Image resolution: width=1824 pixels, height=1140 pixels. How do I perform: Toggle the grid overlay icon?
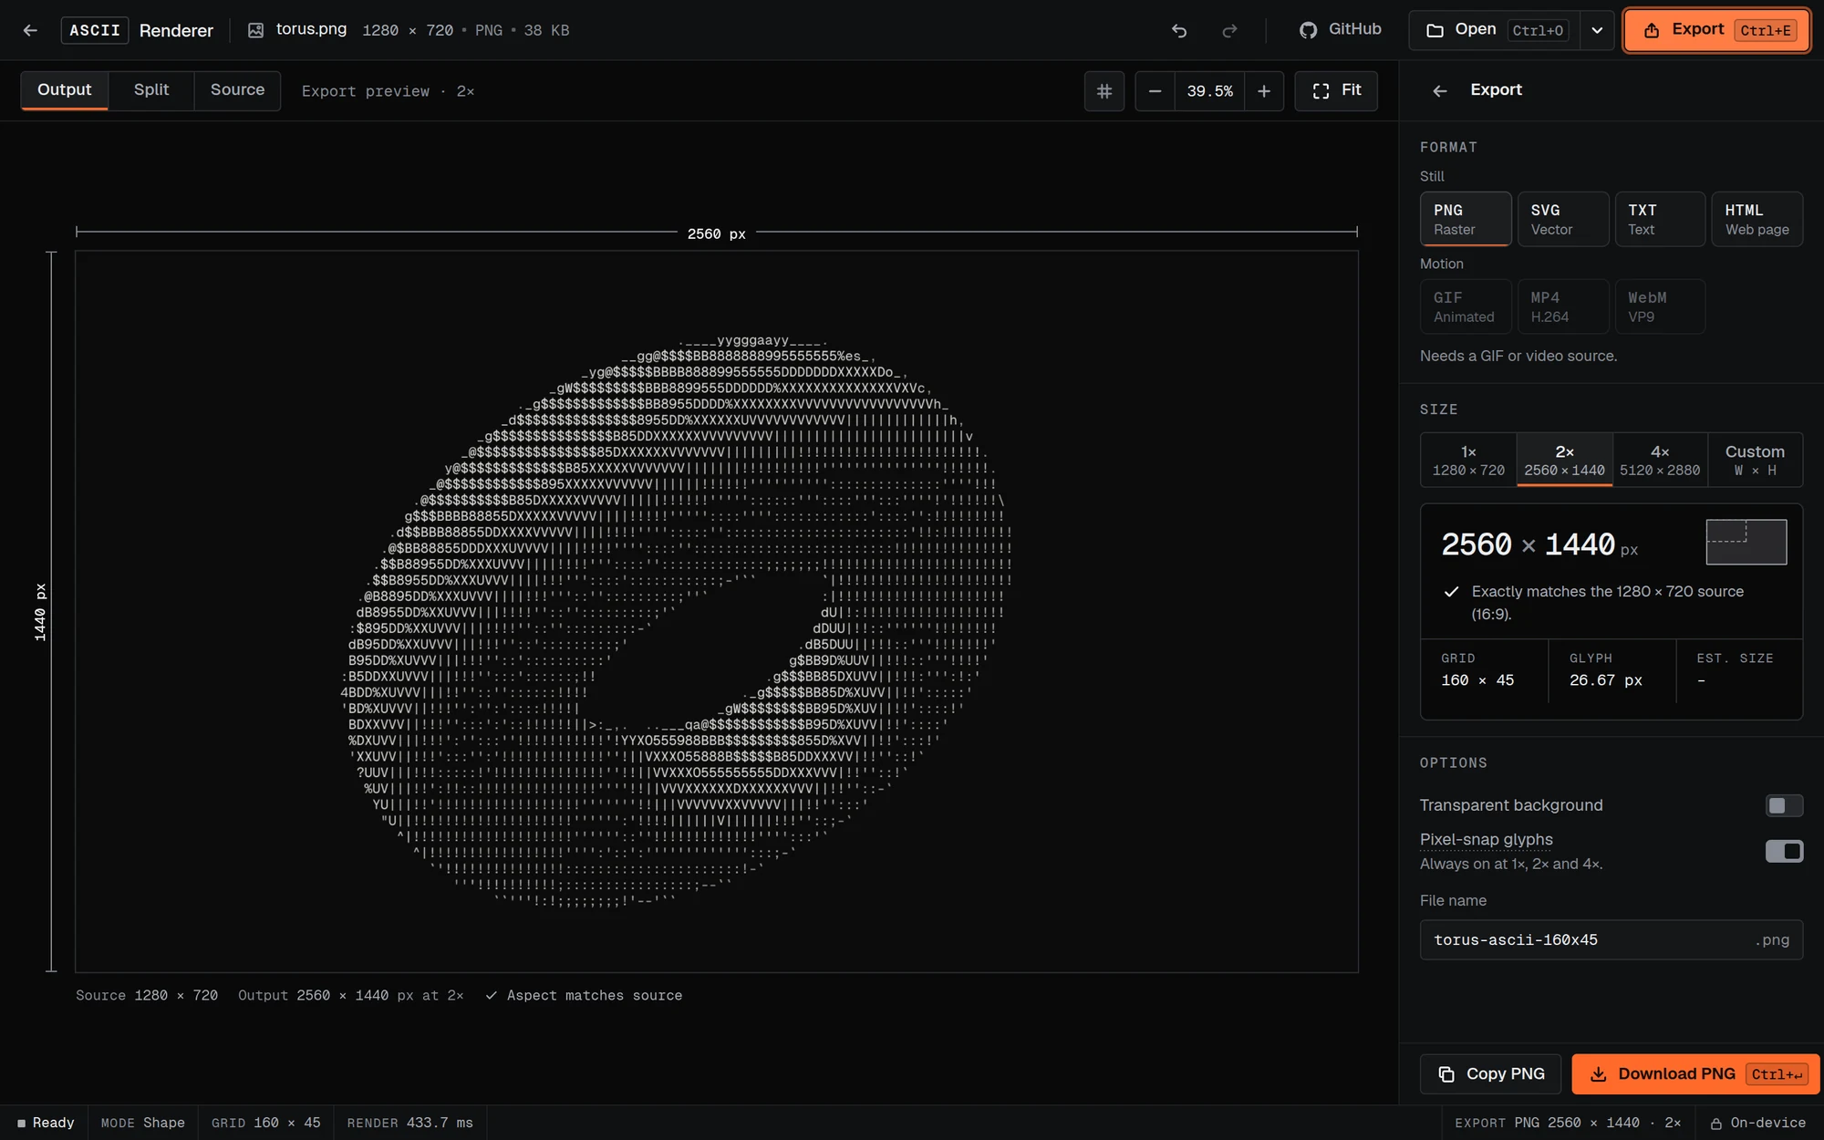[x=1104, y=91]
